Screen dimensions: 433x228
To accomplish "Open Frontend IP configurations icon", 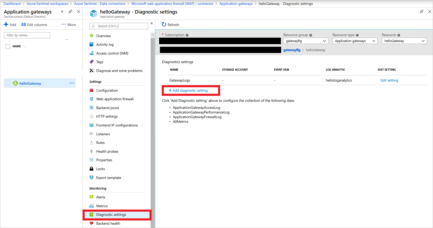I will (x=91, y=125).
